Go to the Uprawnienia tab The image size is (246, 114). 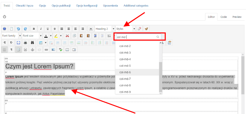pyautogui.click(x=110, y=6)
